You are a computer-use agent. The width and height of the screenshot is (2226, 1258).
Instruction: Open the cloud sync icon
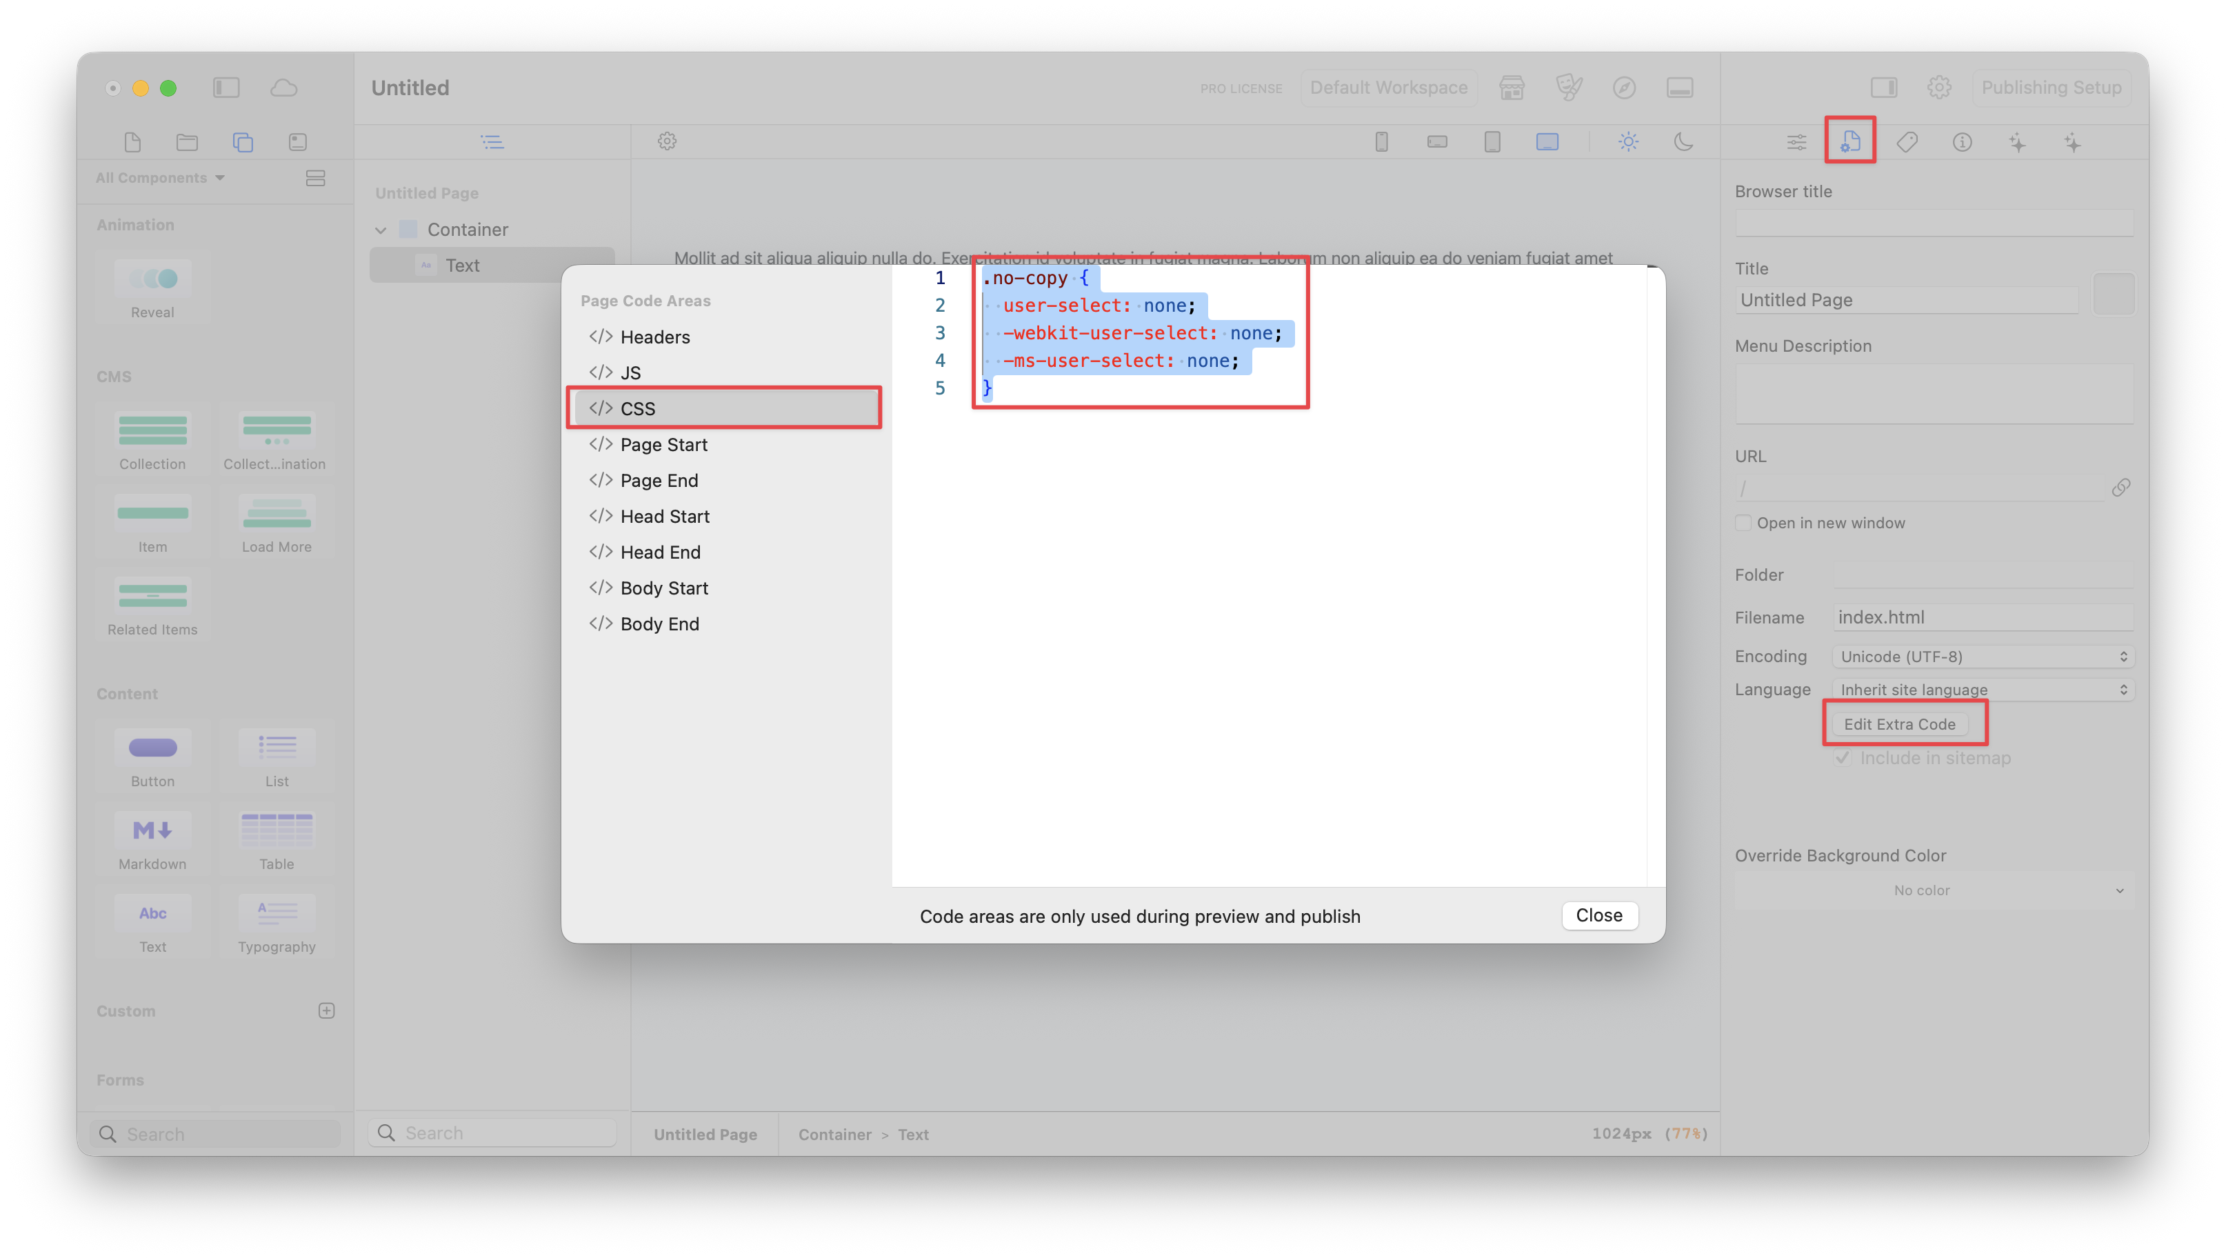point(283,88)
